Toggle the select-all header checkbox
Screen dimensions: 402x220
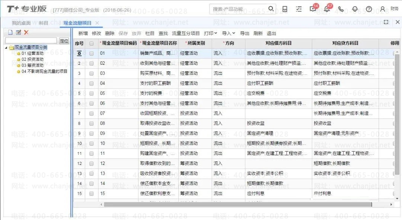[91, 43]
